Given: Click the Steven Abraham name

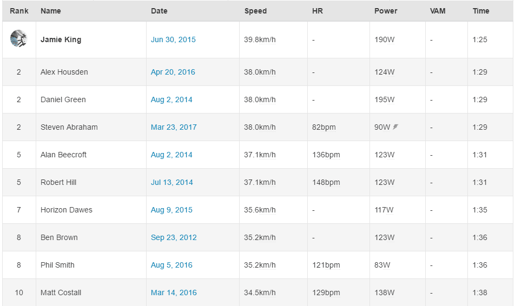Looking at the screenshot, I should (x=69, y=128).
